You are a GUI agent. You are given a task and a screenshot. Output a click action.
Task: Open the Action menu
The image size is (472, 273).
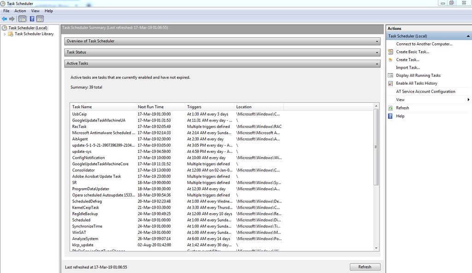point(20,11)
